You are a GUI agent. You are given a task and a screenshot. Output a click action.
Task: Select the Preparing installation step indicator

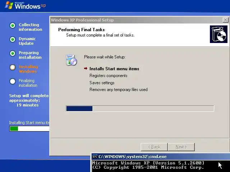pyautogui.click(x=13, y=53)
